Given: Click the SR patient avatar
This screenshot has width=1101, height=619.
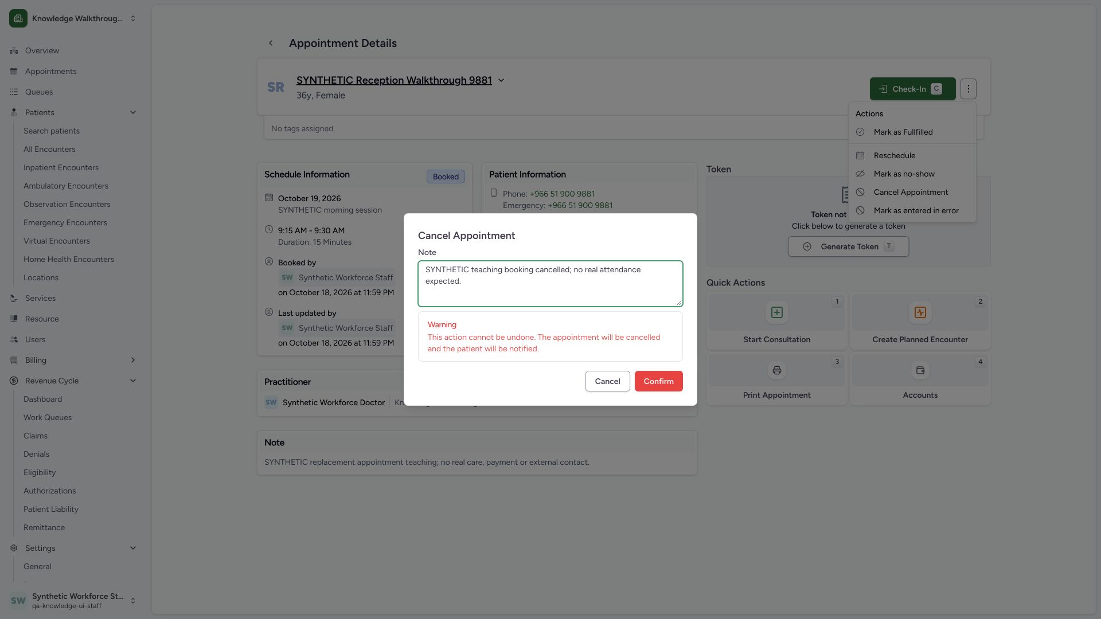Looking at the screenshot, I should click(x=276, y=87).
